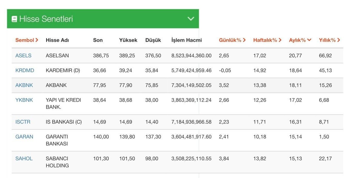This screenshot has width=344, height=178.
Task: Click ASELSAN monthly change 20,77
Action: (296, 56)
